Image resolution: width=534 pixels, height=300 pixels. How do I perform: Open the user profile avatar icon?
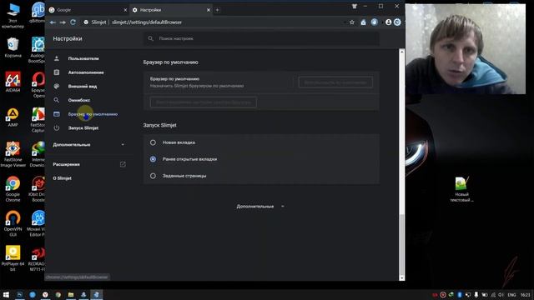point(388,22)
